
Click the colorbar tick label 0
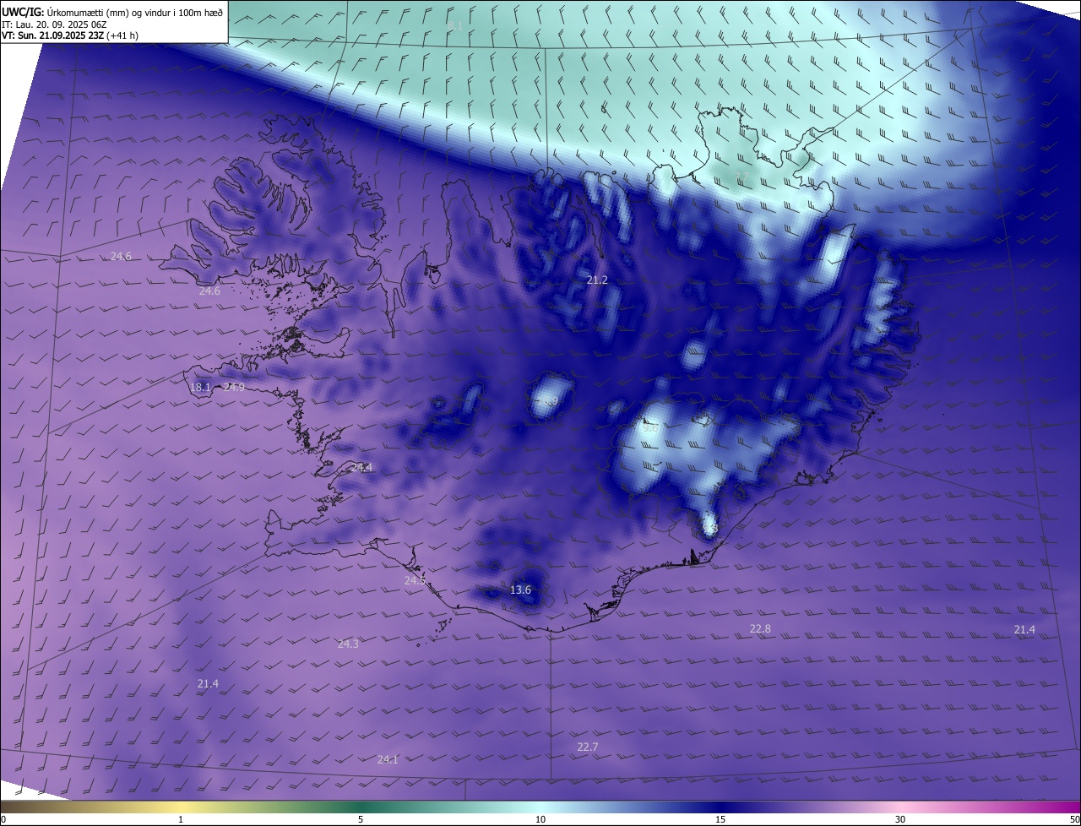(x=3, y=819)
